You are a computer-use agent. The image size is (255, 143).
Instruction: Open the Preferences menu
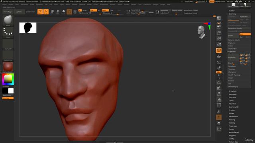click(x=104, y=4)
